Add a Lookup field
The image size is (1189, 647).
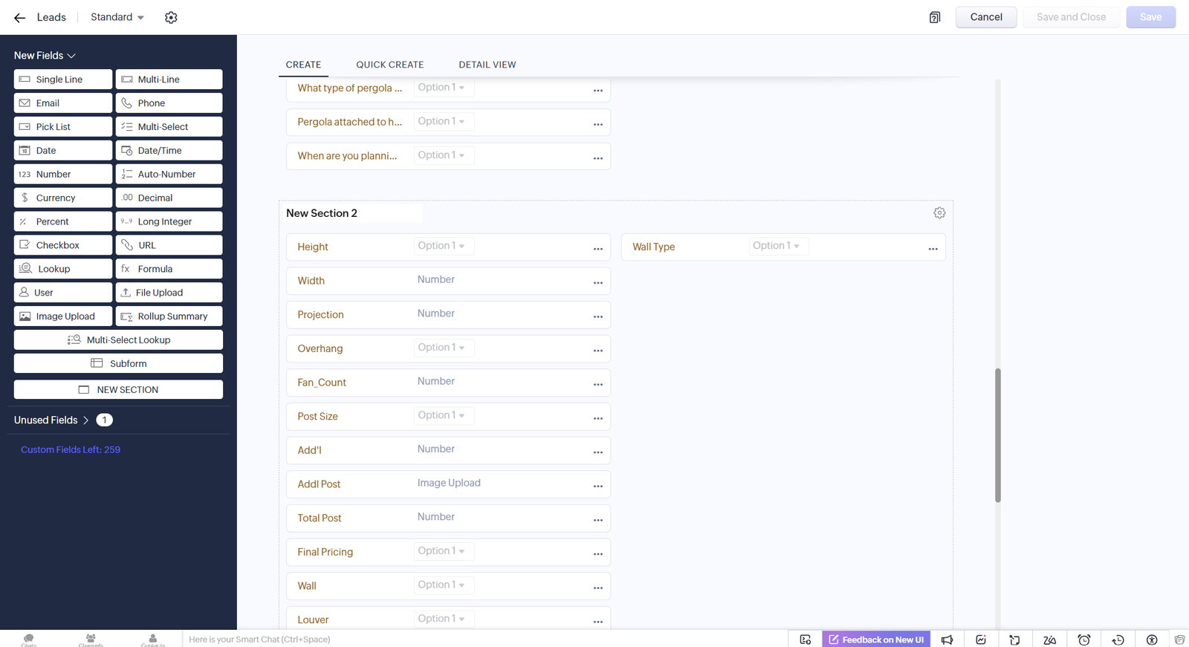63,269
